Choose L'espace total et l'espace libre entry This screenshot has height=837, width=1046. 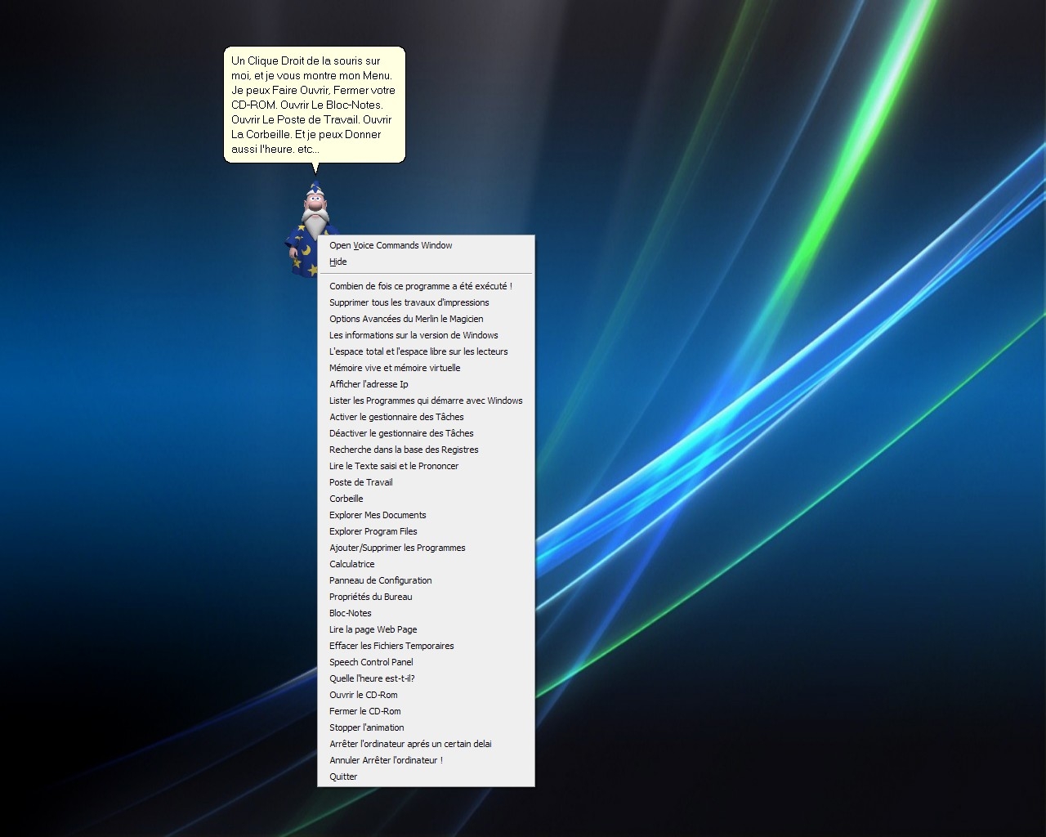[x=426, y=351]
